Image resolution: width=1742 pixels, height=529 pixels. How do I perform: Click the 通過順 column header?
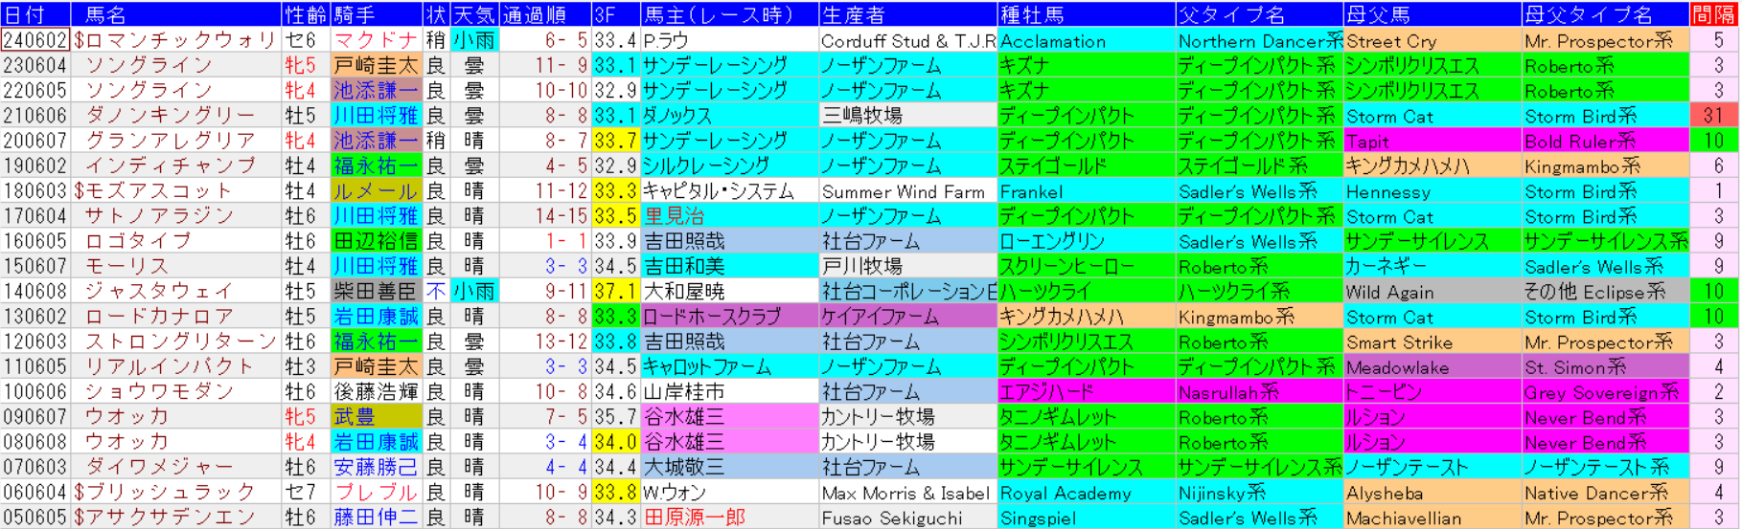pyautogui.click(x=545, y=14)
